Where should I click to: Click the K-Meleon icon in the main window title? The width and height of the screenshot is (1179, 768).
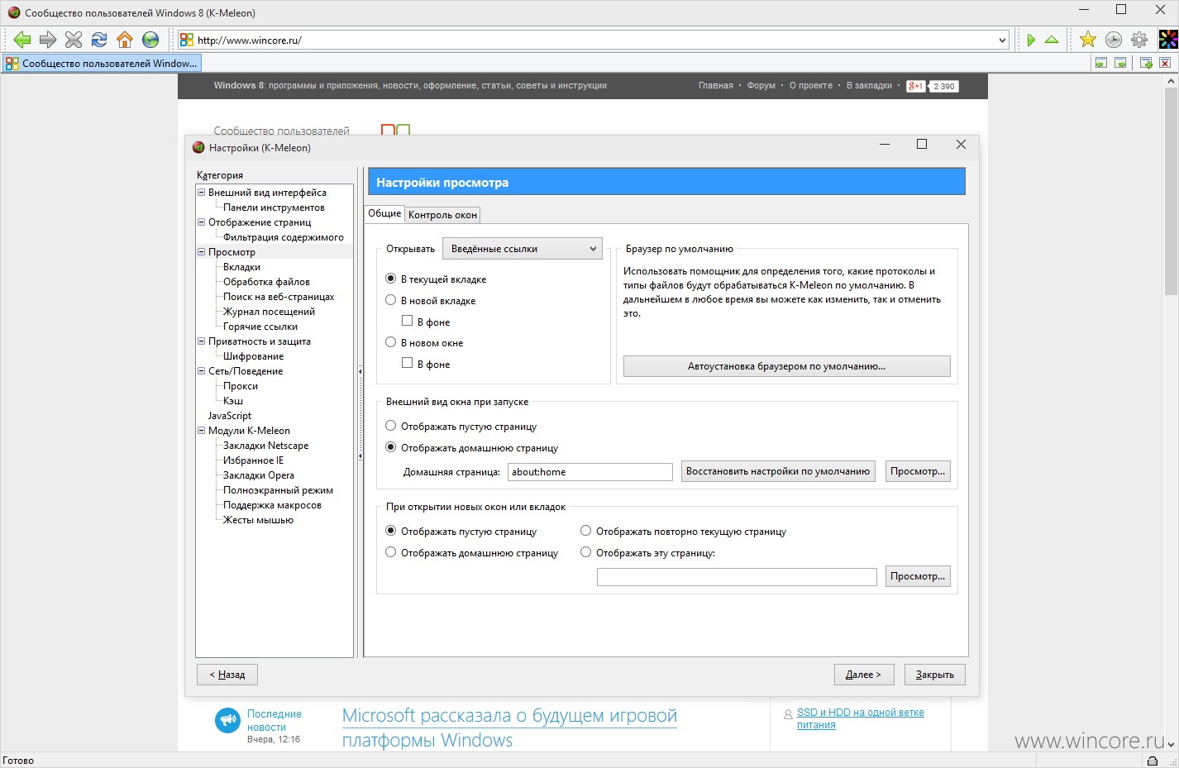coord(13,12)
